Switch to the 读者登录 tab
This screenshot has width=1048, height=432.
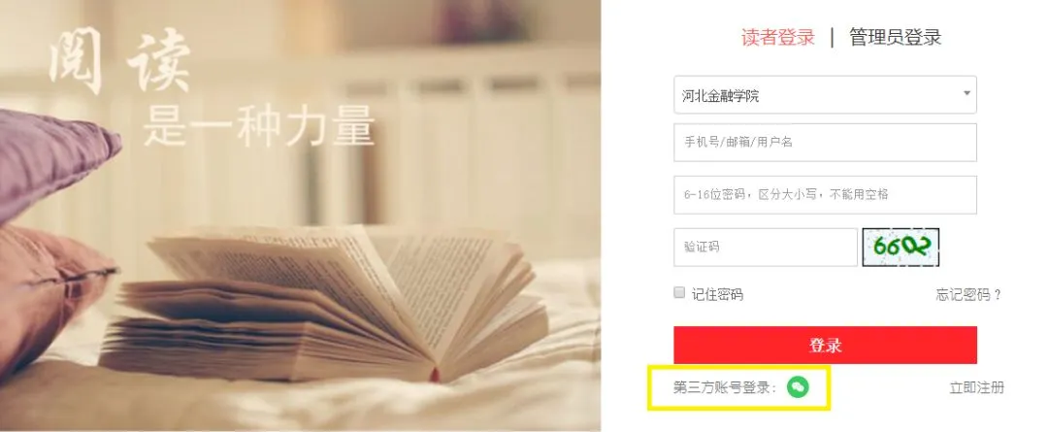[x=778, y=38]
